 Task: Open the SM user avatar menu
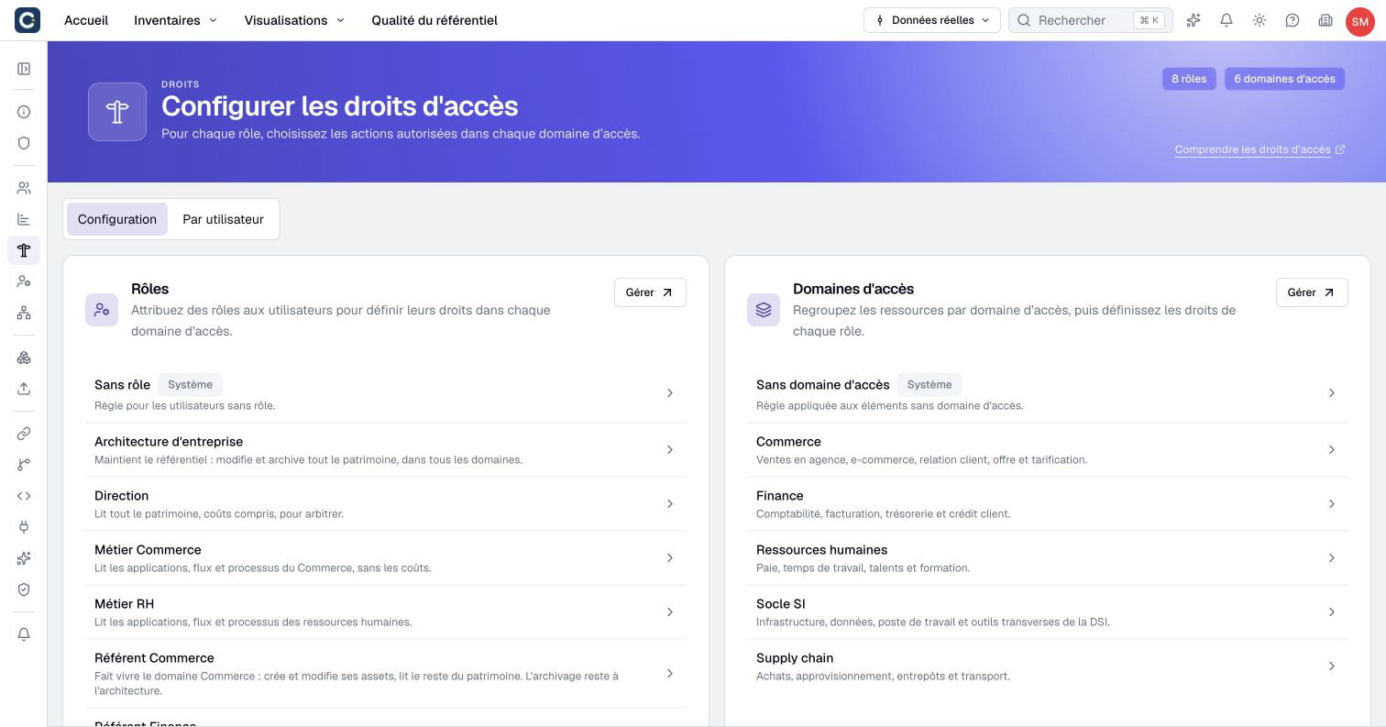(x=1359, y=21)
